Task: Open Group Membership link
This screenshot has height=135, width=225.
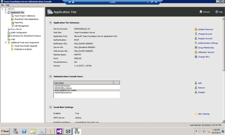Action: (x=206, y=47)
